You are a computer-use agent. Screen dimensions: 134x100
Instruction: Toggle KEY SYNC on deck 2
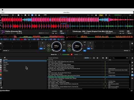122,31
